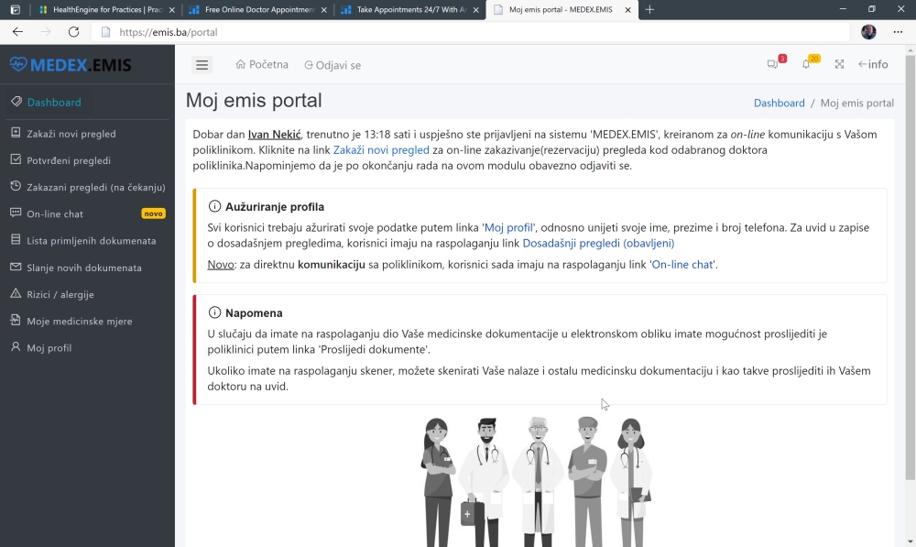Image resolution: width=916 pixels, height=547 pixels.
Task: Click the MEDEX.EMIS logo
Action: pyautogui.click(x=71, y=64)
